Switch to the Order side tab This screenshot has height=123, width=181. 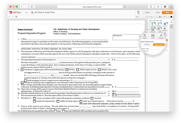click(171, 26)
